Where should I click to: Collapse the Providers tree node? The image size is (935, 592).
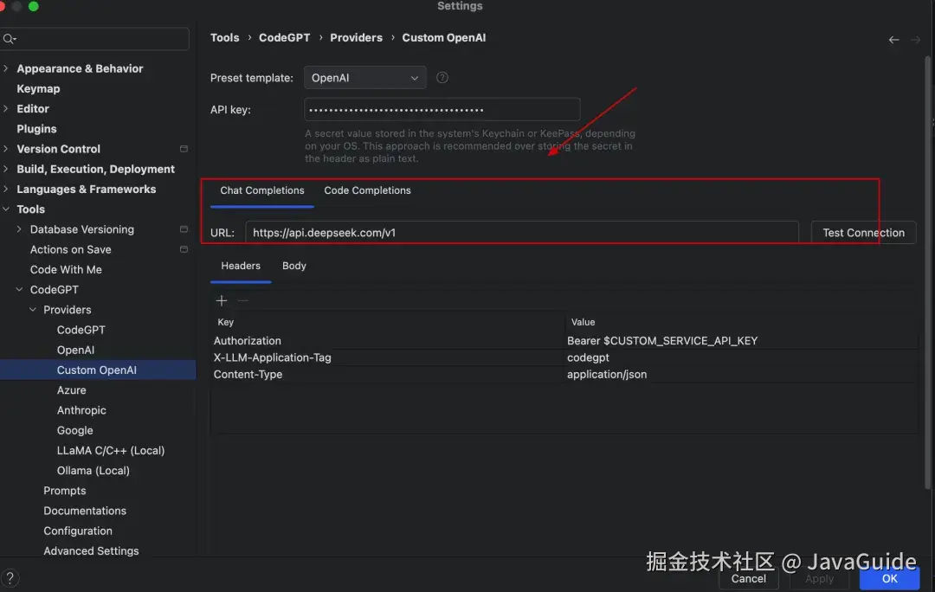click(33, 310)
